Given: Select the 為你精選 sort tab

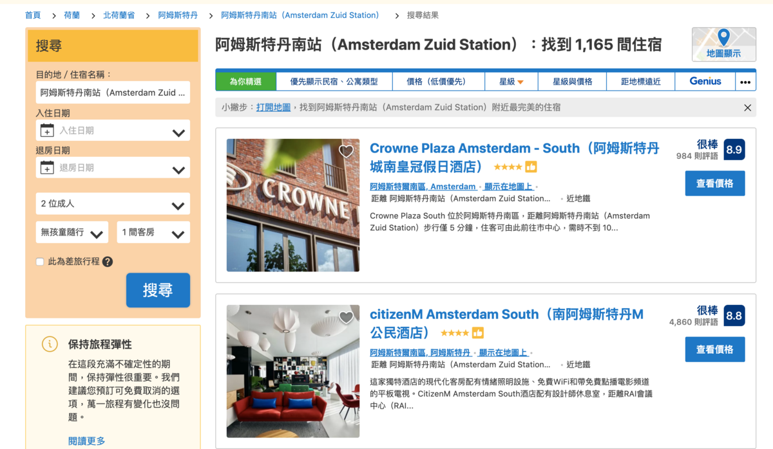Looking at the screenshot, I should click(245, 82).
